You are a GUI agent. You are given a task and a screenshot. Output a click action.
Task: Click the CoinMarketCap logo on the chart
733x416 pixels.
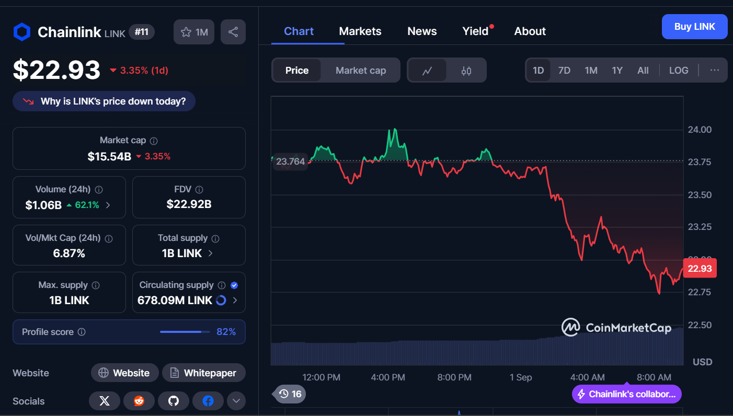(616, 328)
